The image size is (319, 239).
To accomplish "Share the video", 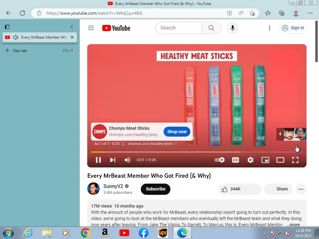I will pyautogui.click(x=278, y=189).
